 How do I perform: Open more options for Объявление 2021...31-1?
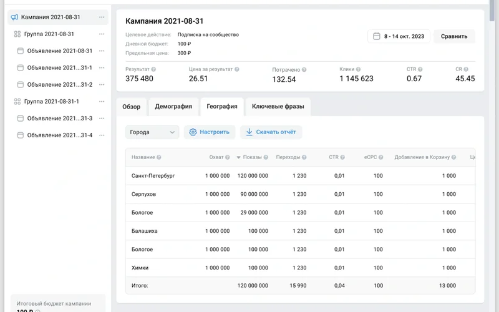tap(102, 68)
